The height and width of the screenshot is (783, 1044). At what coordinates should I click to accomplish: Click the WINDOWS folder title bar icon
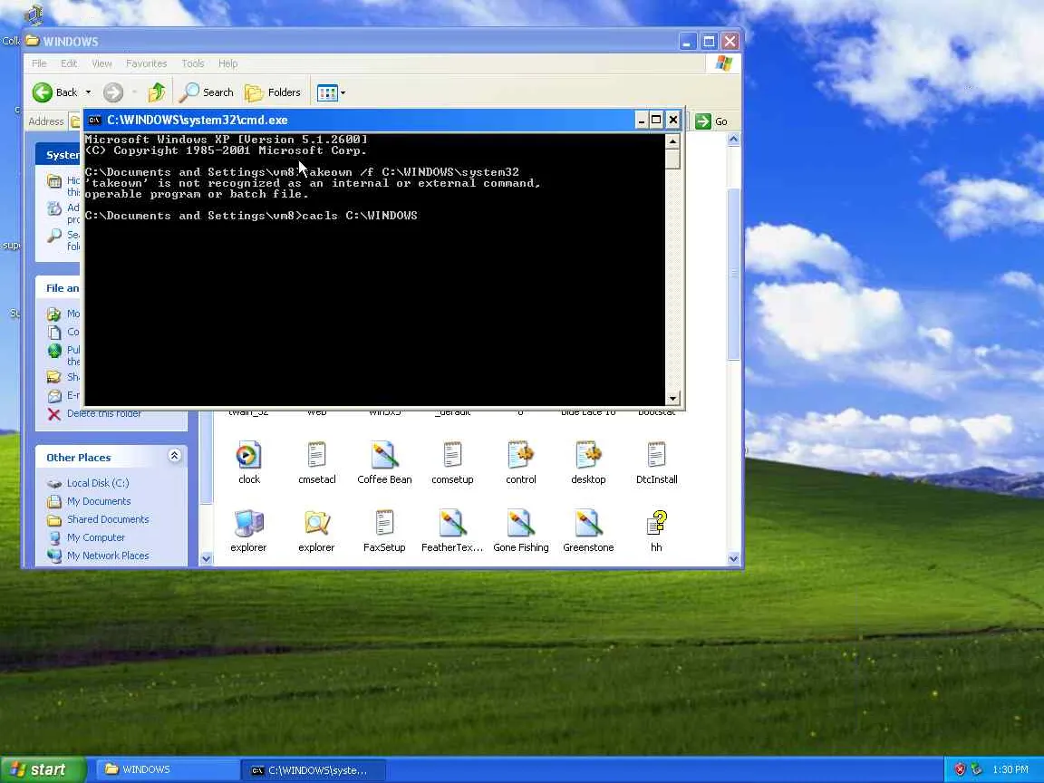[x=33, y=42]
